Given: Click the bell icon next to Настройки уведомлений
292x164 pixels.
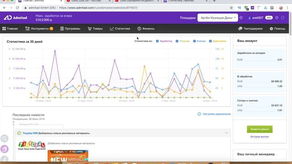Looking at the screenshot, I should tap(199, 114).
